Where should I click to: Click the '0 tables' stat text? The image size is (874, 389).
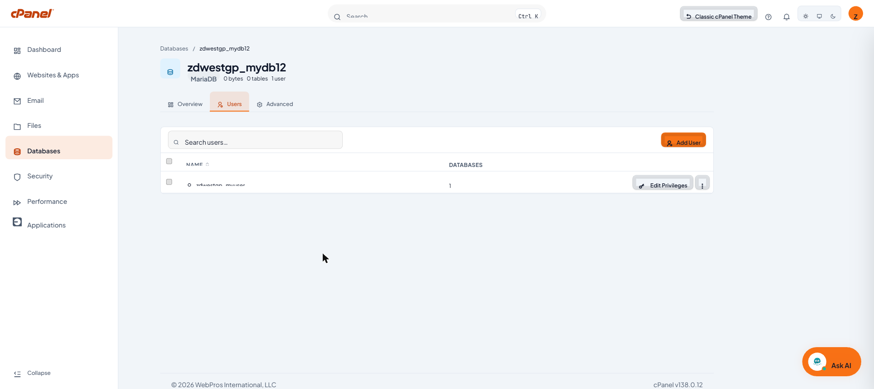click(257, 79)
